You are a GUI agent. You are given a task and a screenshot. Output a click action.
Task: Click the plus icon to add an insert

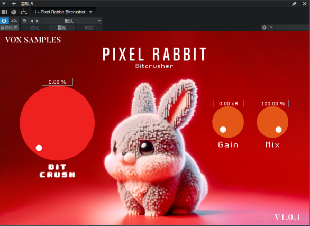[14, 4]
